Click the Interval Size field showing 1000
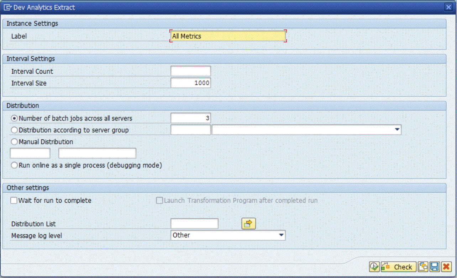The height and width of the screenshot is (278, 457). pyautogui.click(x=191, y=83)
